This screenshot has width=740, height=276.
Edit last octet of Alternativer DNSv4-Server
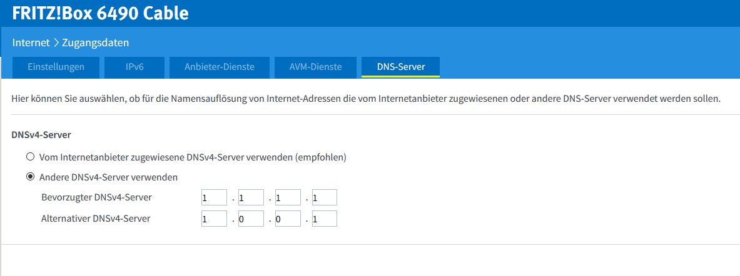pos(324,219)
